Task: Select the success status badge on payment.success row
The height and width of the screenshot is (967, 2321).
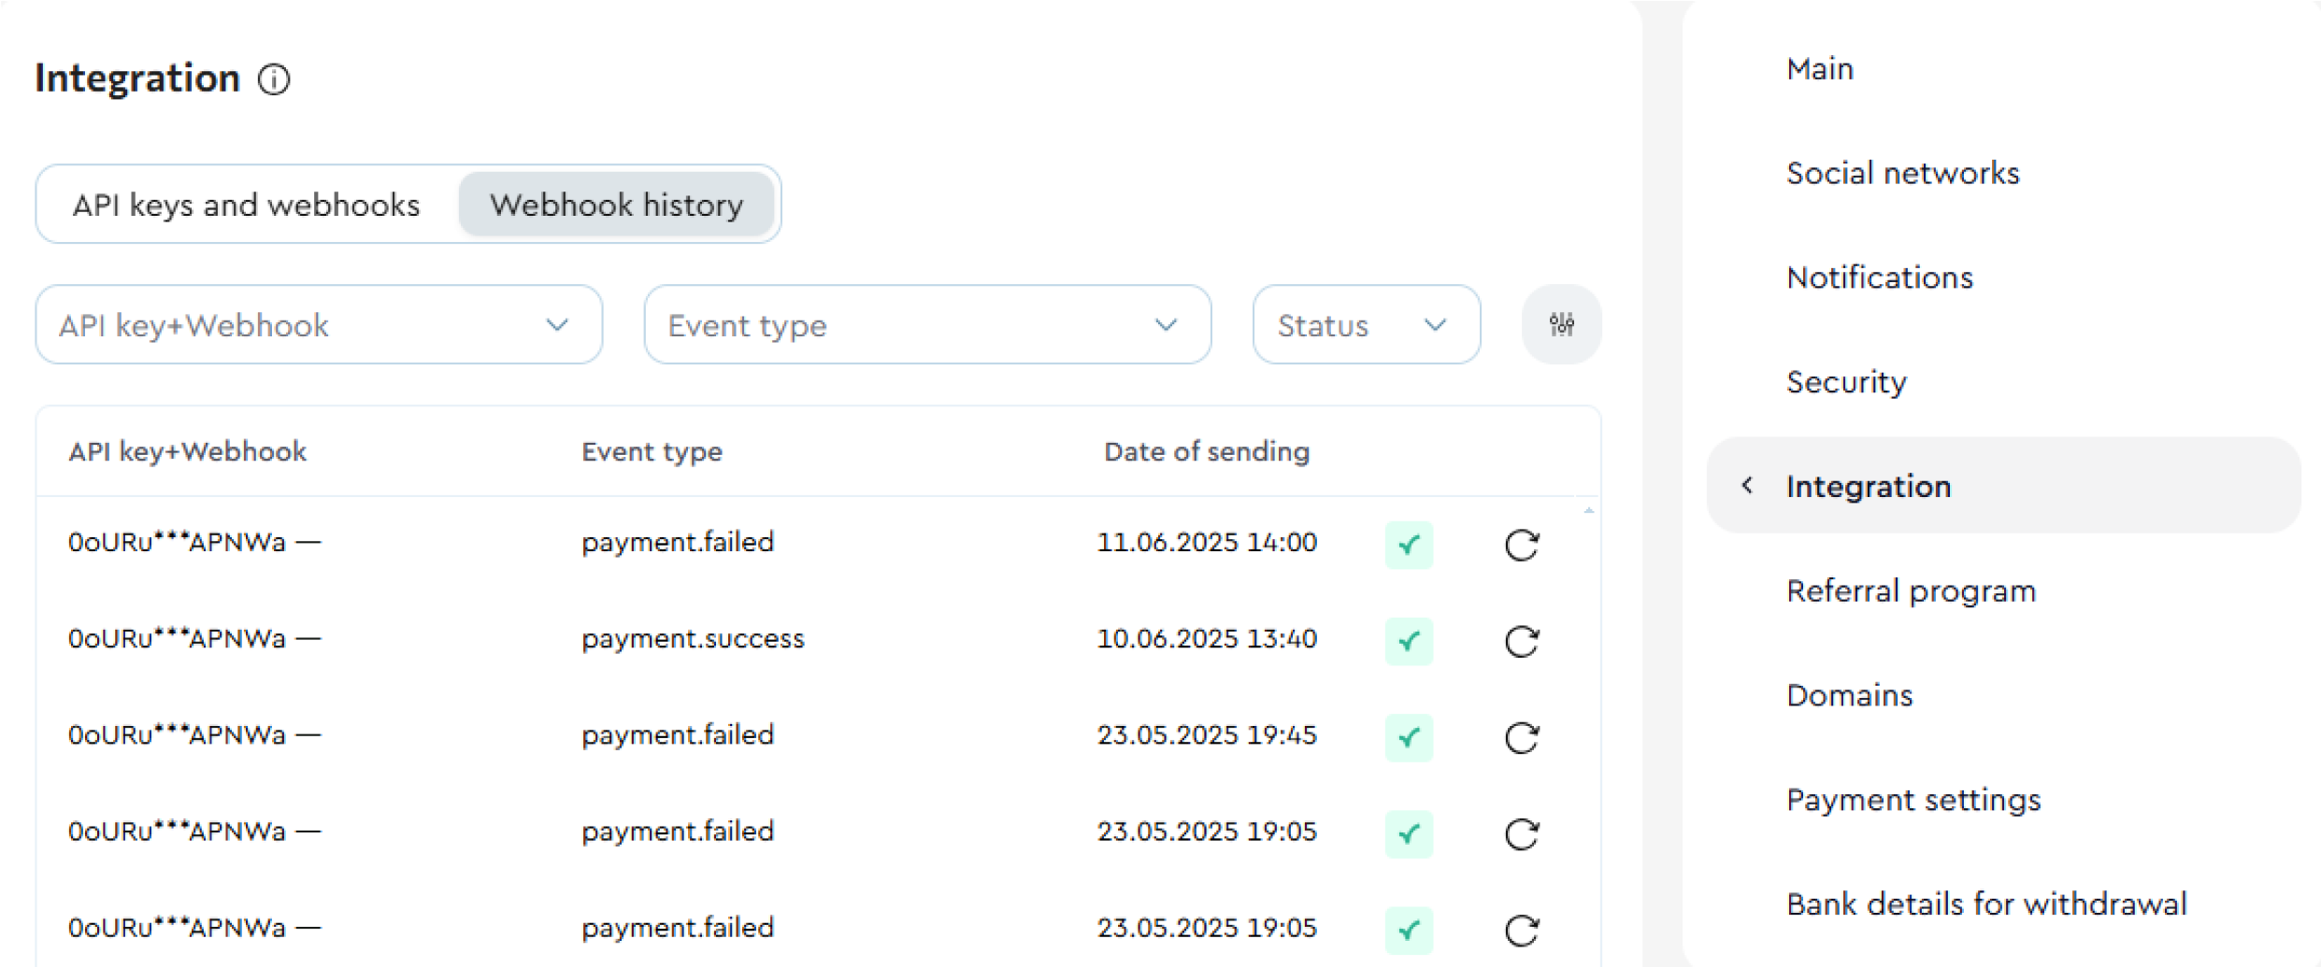Action: [1408, 642]
